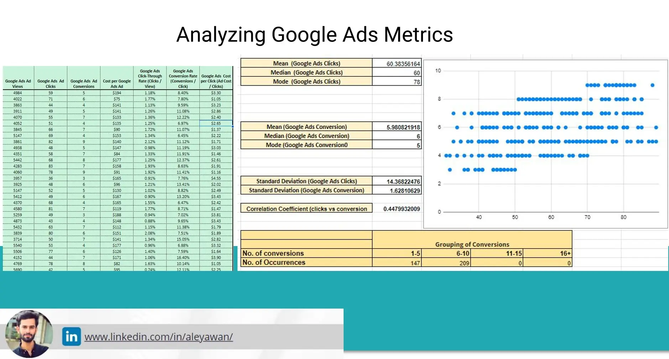The image size is (669, 359).
Task: Click the cost cell $188
Action: (117, 215)
